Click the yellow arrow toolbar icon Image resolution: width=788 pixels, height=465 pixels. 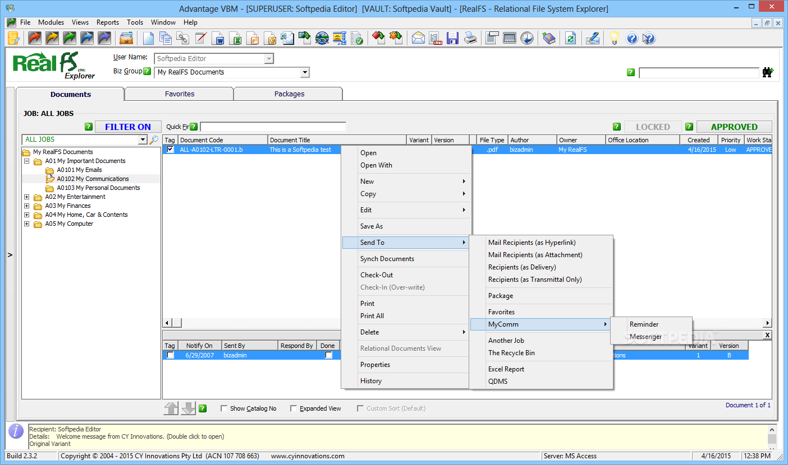tap(52, 38)
